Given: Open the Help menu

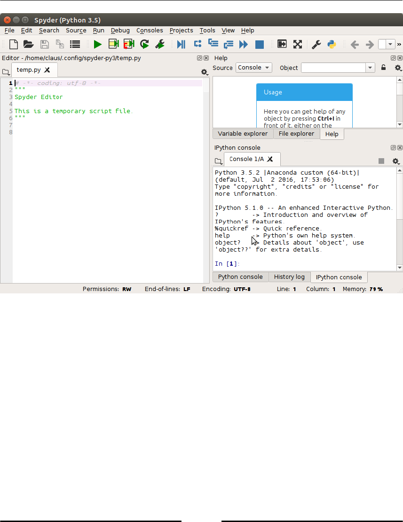Looking at the screenshot, I should click(x=247, y=31).
